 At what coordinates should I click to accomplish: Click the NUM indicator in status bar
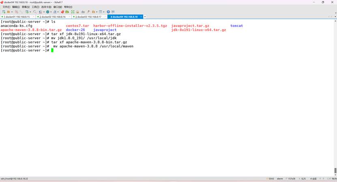point(335,179)
